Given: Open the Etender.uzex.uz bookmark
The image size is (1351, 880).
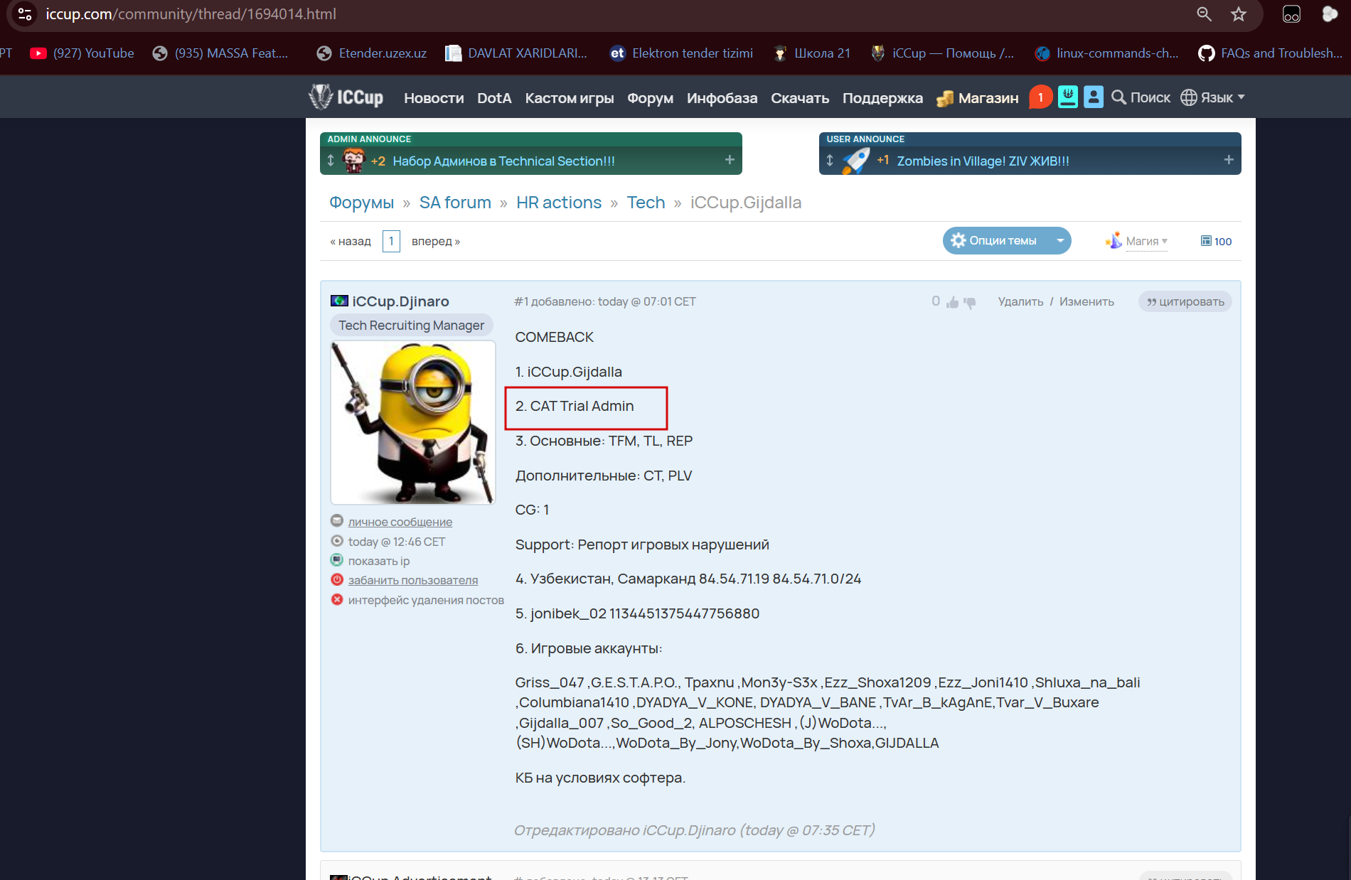Looking at the screenshot, I should point(372,53).
